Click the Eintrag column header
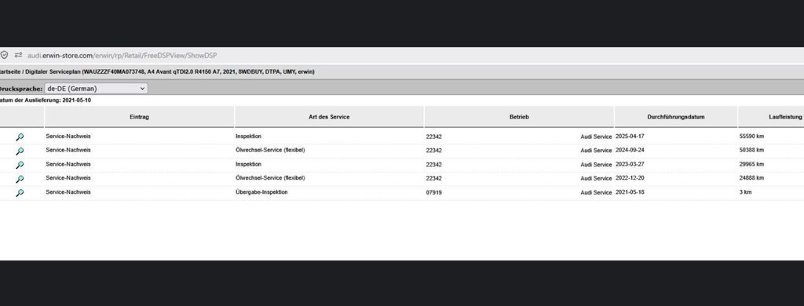The height and width of the screenshot is (306, 804). pos(140,117)
